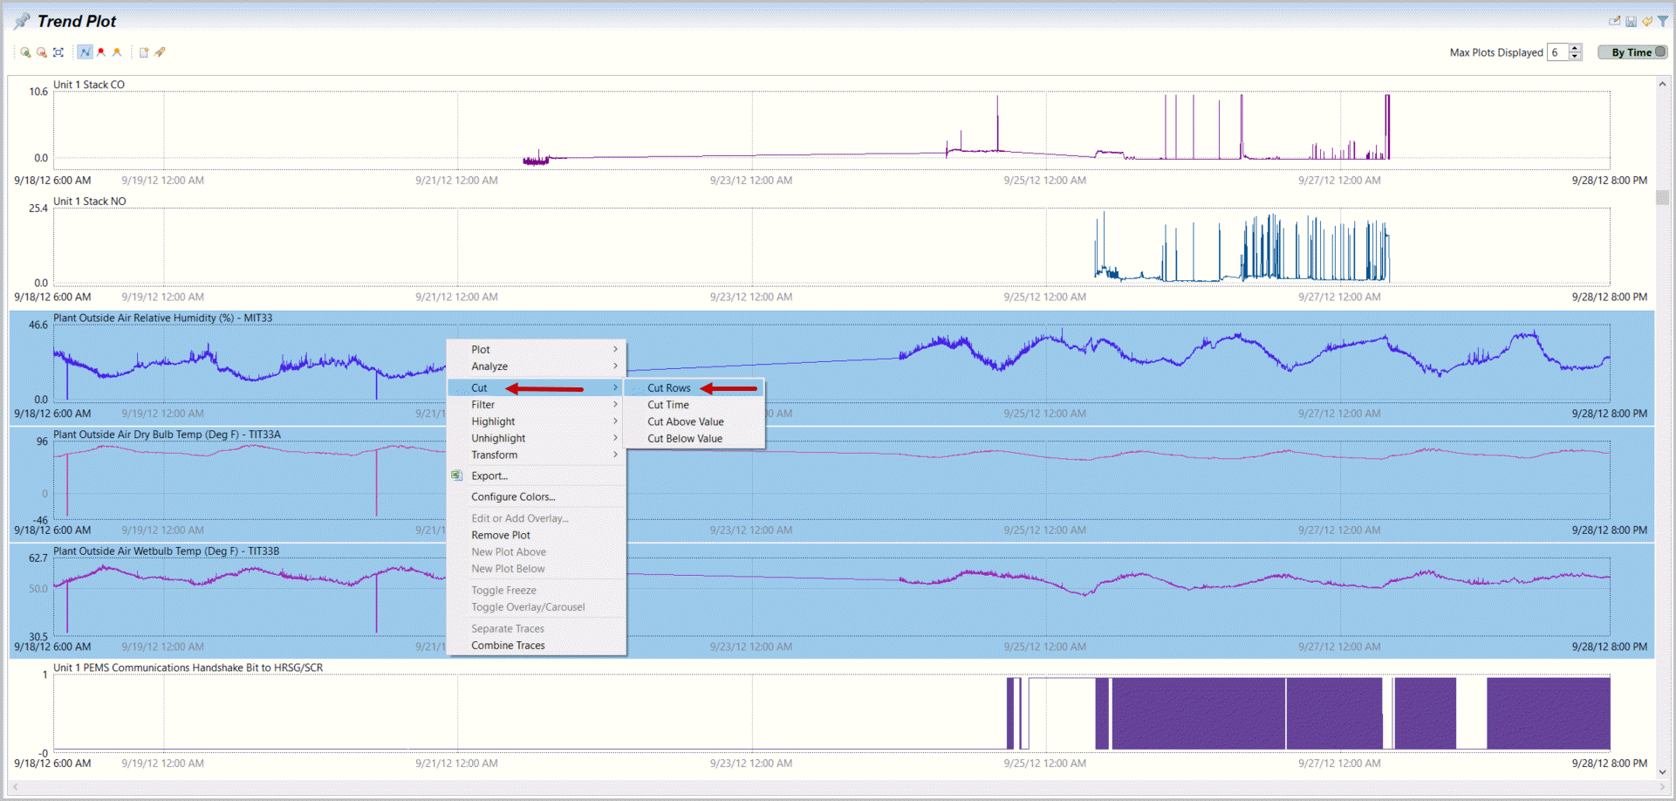This screenshot has height=801, width=1676.
Task: Click the Max Plots Displayed number field
Action: (x=1556, y=52)
